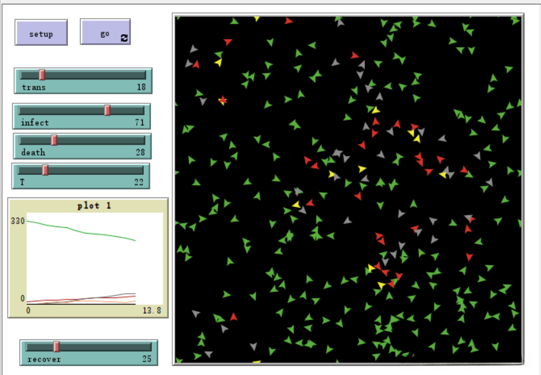
Task: Click the plot 1 title
Action: (x=94, y=206)
